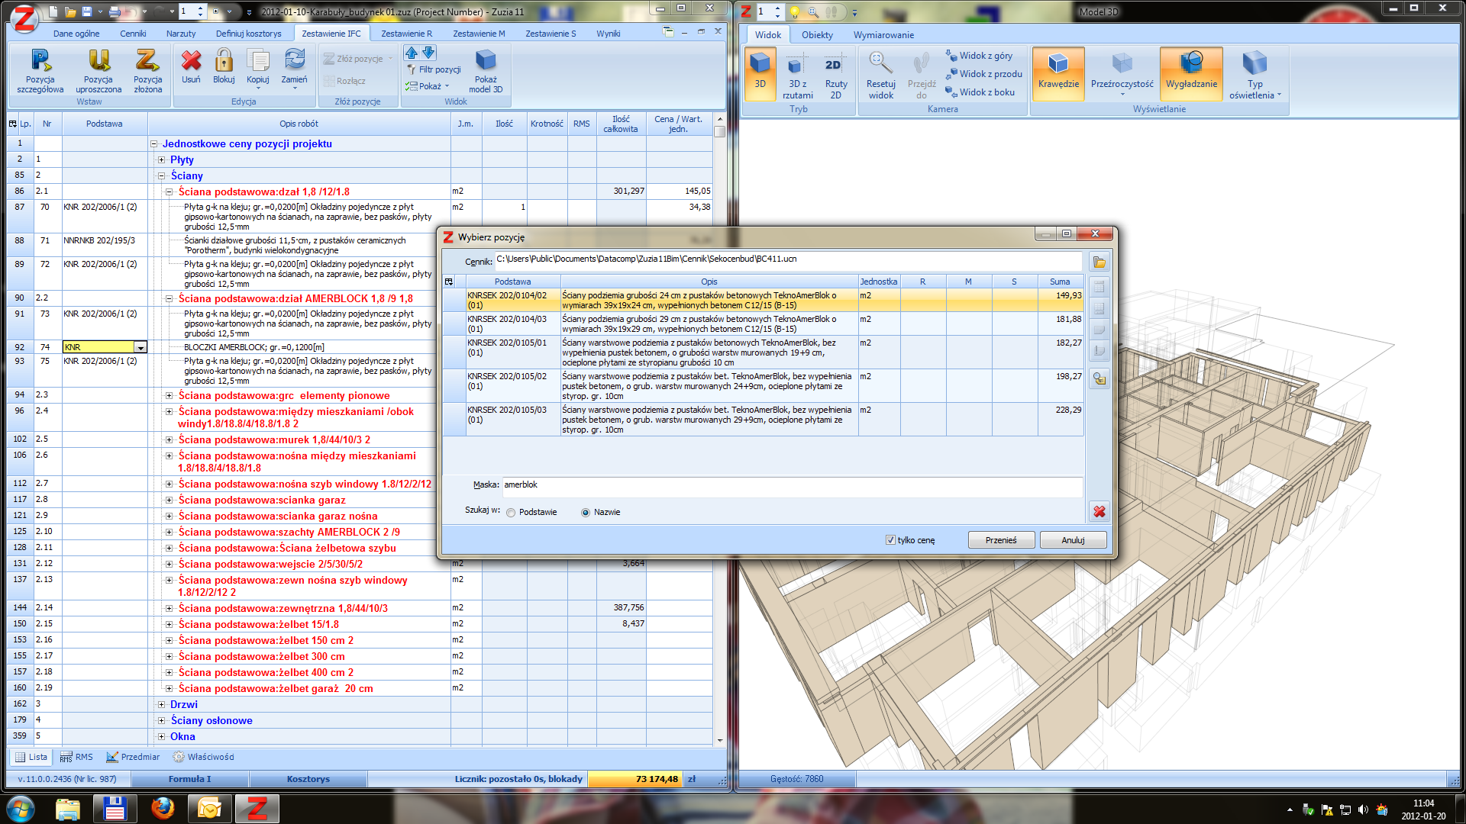The height and width of the screenshot is (824, 1466).
Task: Collapse Jednostkowe ceny pozycji projektu node
Action: 153,144
